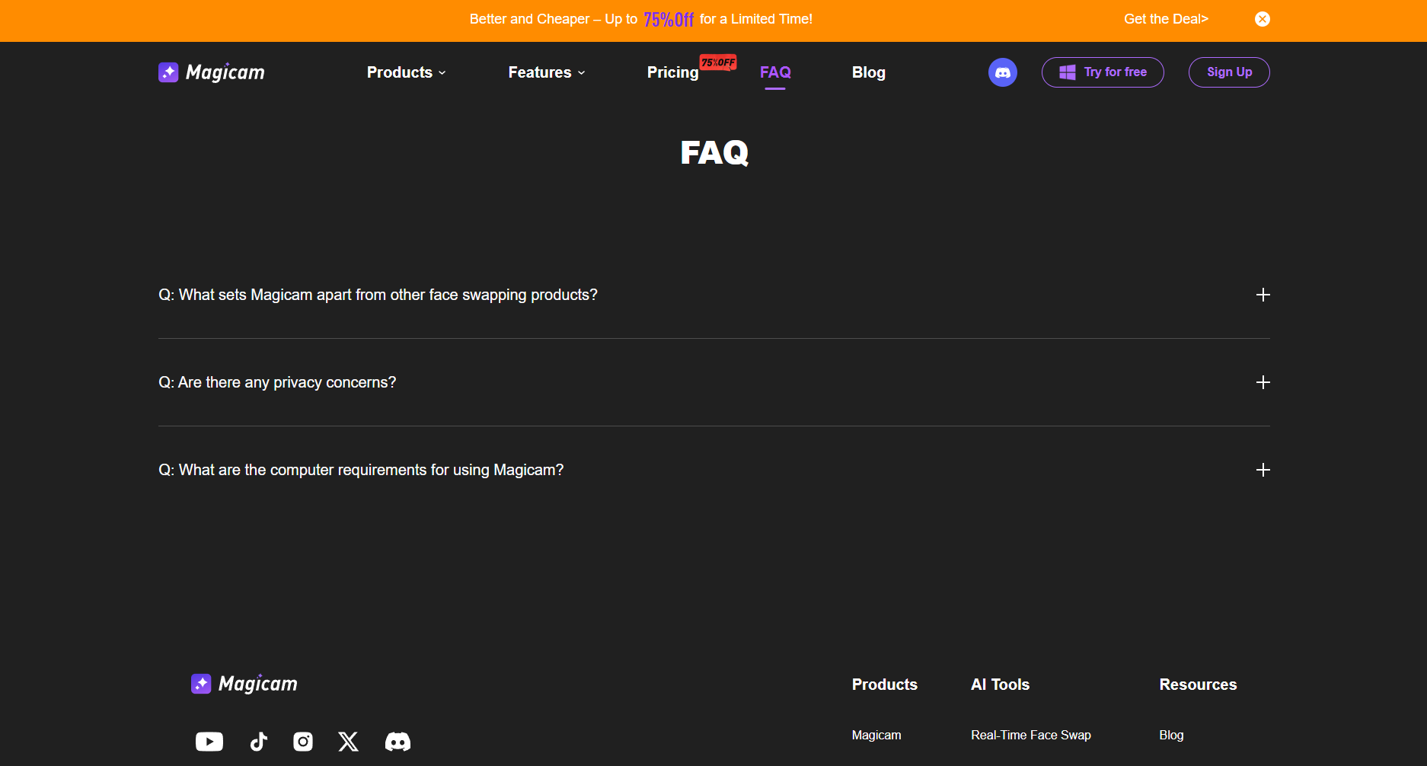
Task: Expand privacy concerns plus icon
Action: pyautogui.click(x=1263, y=382)
